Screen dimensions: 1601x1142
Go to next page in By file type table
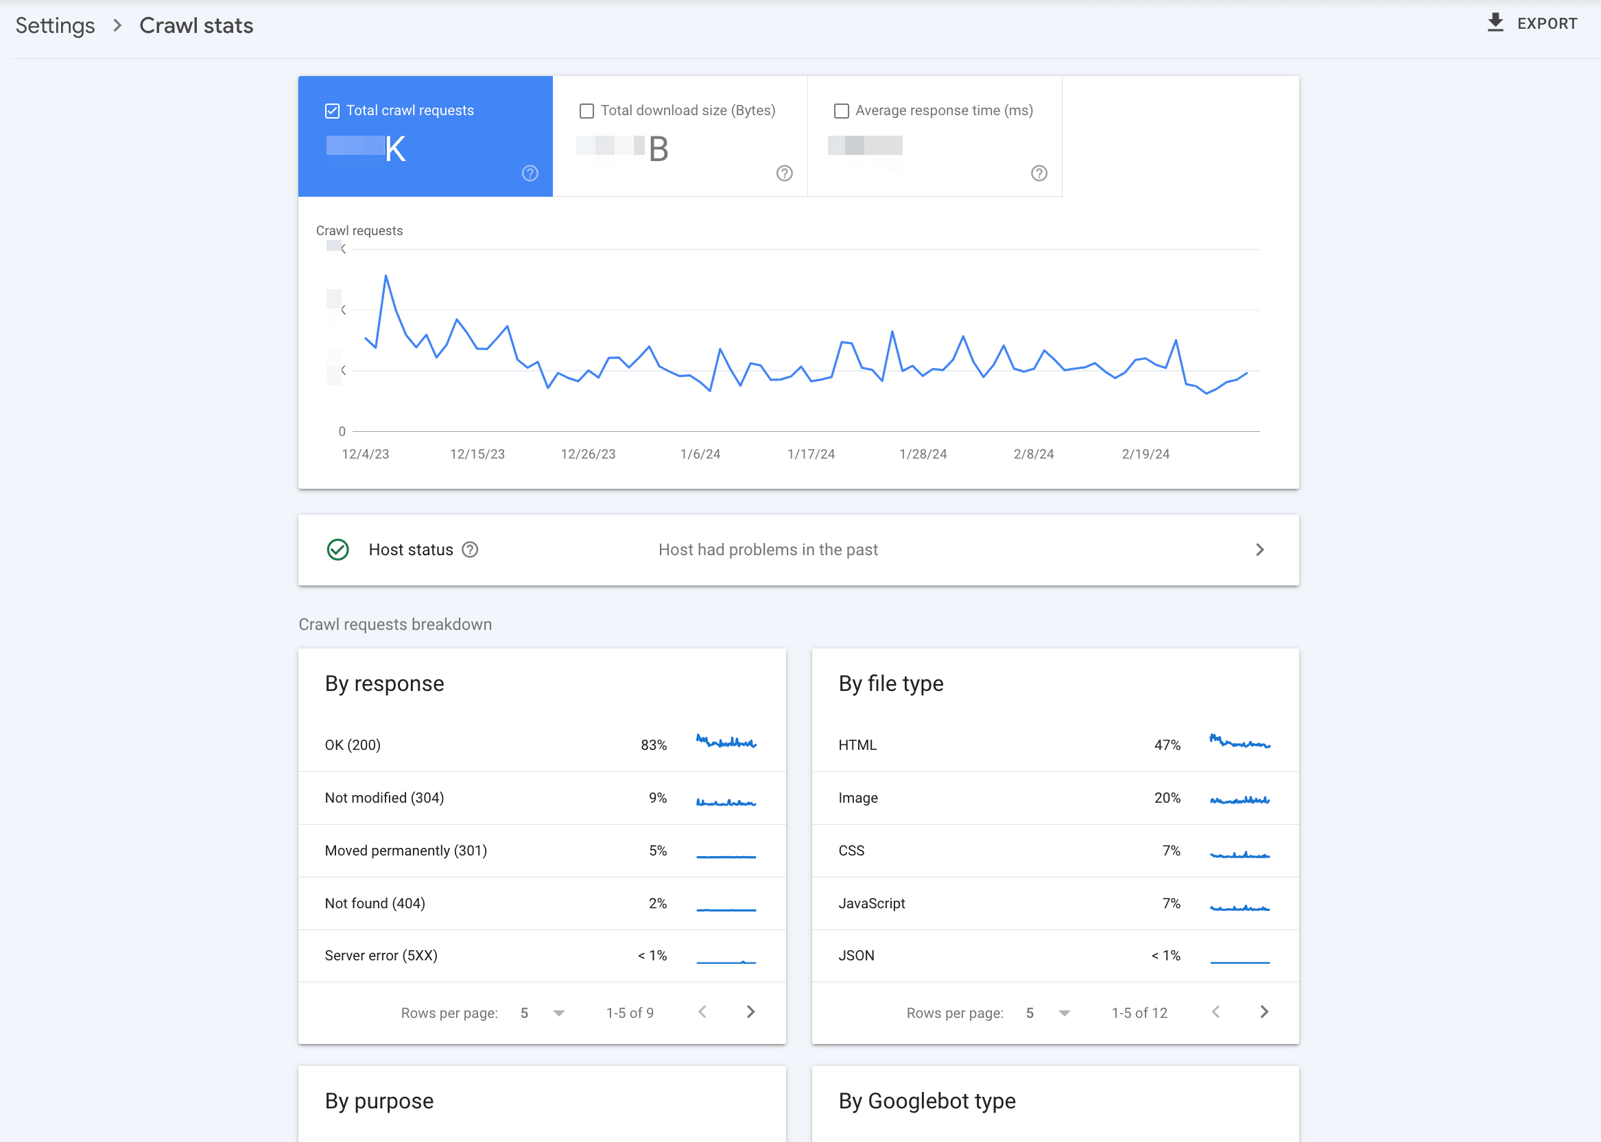[x=1264, y=1012]
